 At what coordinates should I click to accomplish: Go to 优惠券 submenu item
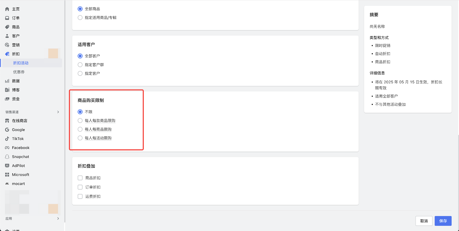click(x=19, y=72)
